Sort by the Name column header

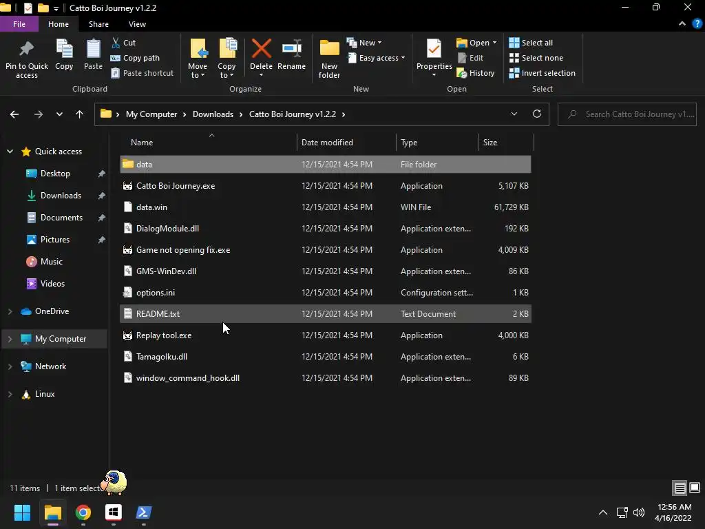pos(208,143)
